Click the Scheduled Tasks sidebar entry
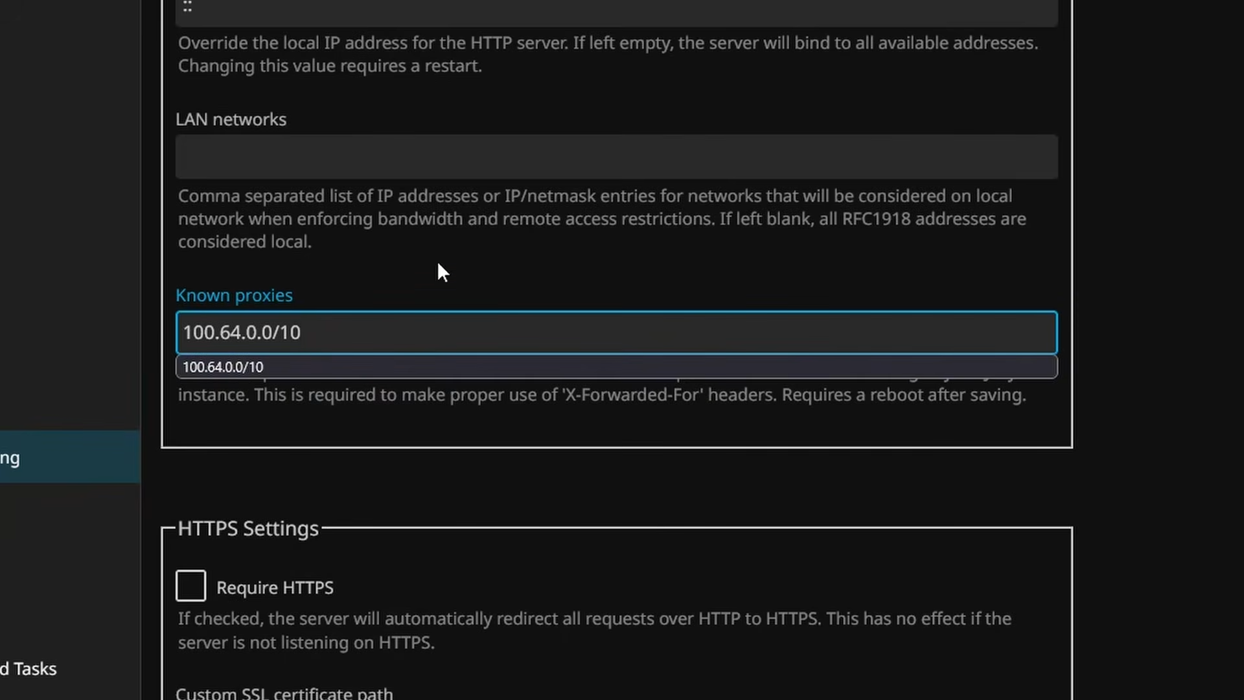 29,668
